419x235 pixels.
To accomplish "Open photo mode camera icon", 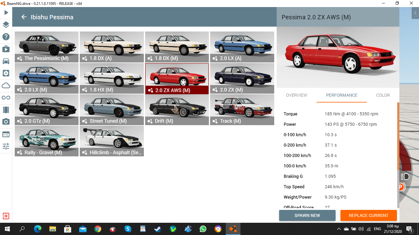I will pos(6,122).
